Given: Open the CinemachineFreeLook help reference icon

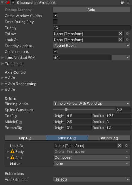Looking at the screenshot, I should [122, 2].
